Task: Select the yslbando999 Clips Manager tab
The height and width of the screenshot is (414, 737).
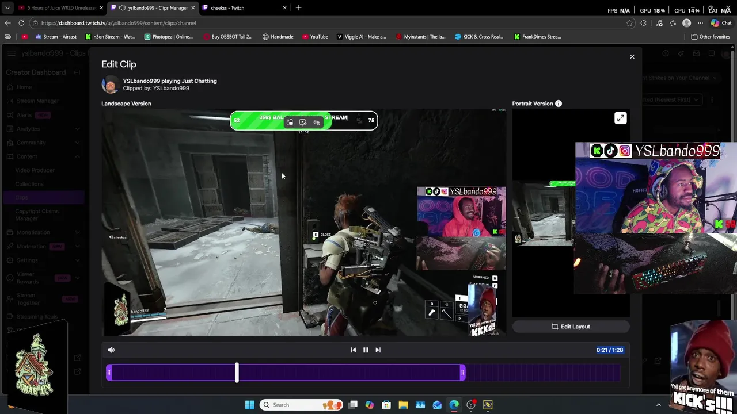Action: tap(153, 8)
